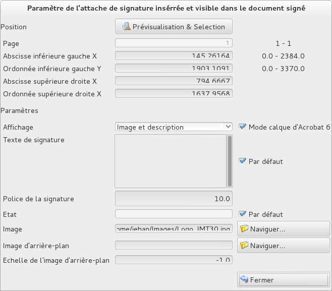Image resolution: width=332 pixels, height=291 pixels.
Task: Open the Affichage dropdown list
Action: point(169,127)
